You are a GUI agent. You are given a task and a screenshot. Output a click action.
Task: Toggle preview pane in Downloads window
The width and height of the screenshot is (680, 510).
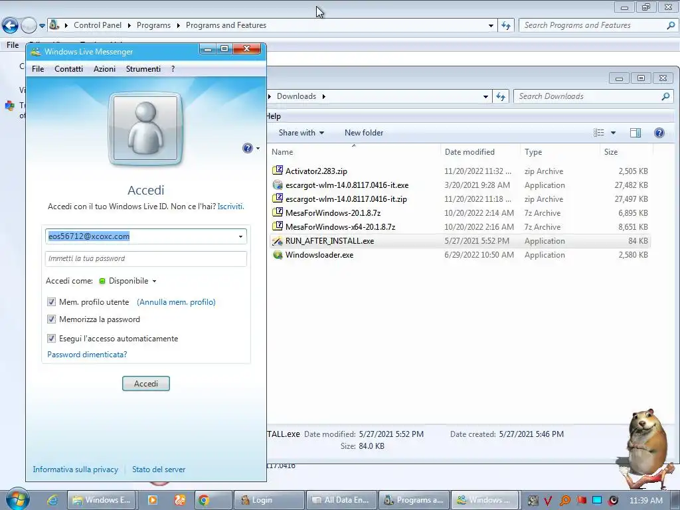636,133
